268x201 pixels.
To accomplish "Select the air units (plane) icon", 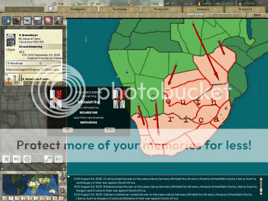I will 27,20.
